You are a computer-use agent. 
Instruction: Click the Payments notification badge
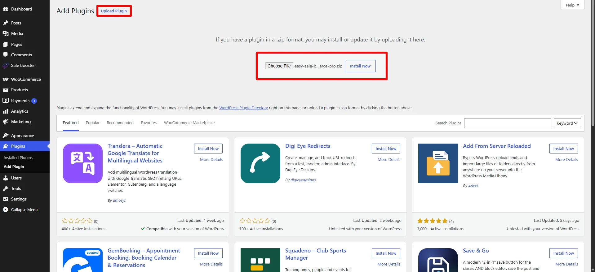(x=34, y=101)
